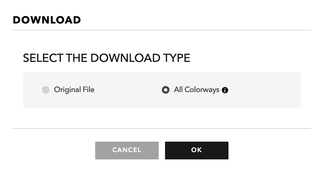Click the OK button

pos(196,151)
